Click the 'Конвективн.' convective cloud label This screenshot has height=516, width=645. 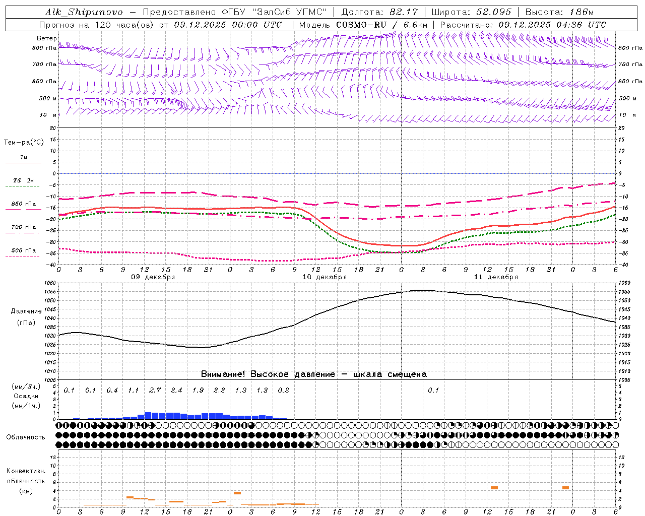(x=26, y=471)
